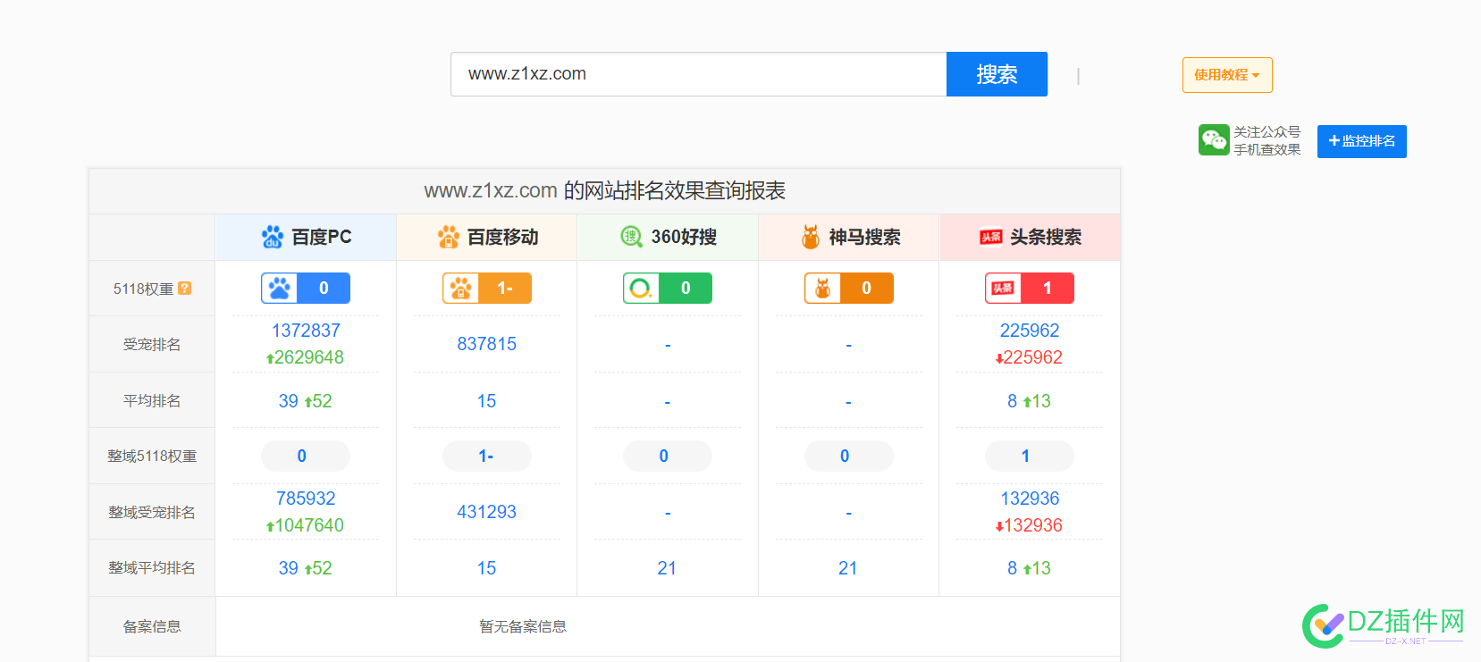Open 头条 rank value 225962 in blue
Screen dimensions: 1481x662
[x=1030, y=331]
